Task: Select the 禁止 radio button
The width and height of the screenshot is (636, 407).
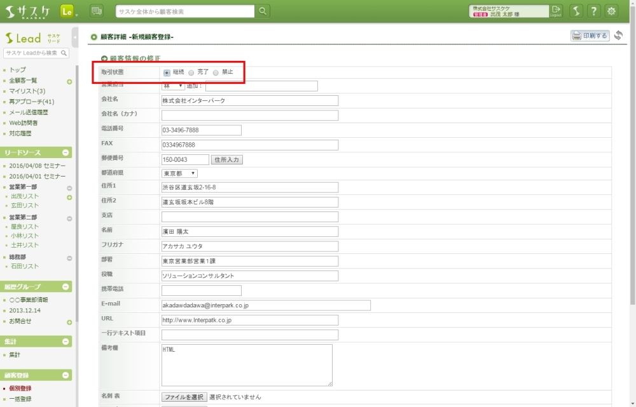Action: (x=216, y=72)
